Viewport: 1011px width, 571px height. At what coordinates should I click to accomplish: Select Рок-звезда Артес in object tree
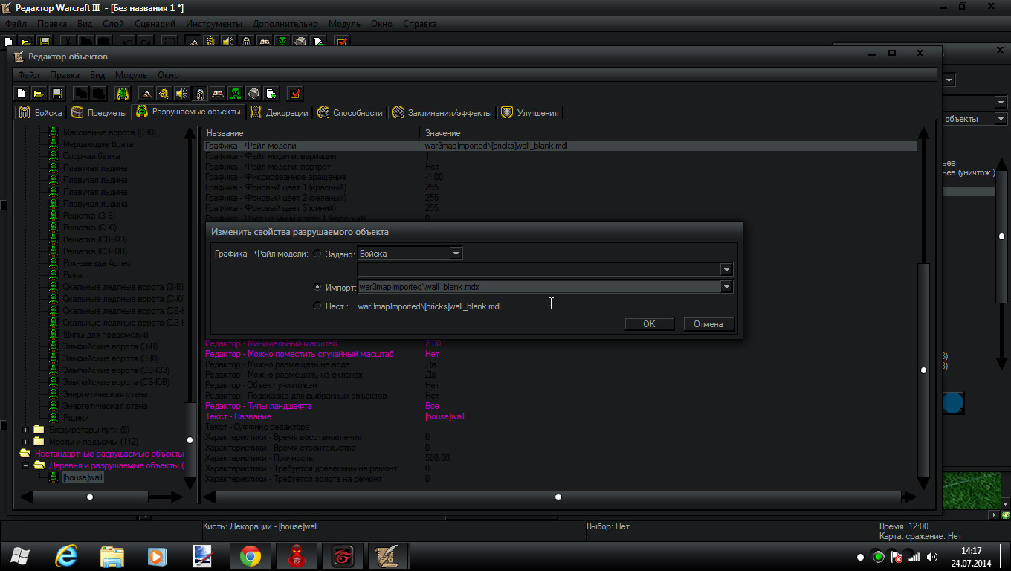pos(96,263)
